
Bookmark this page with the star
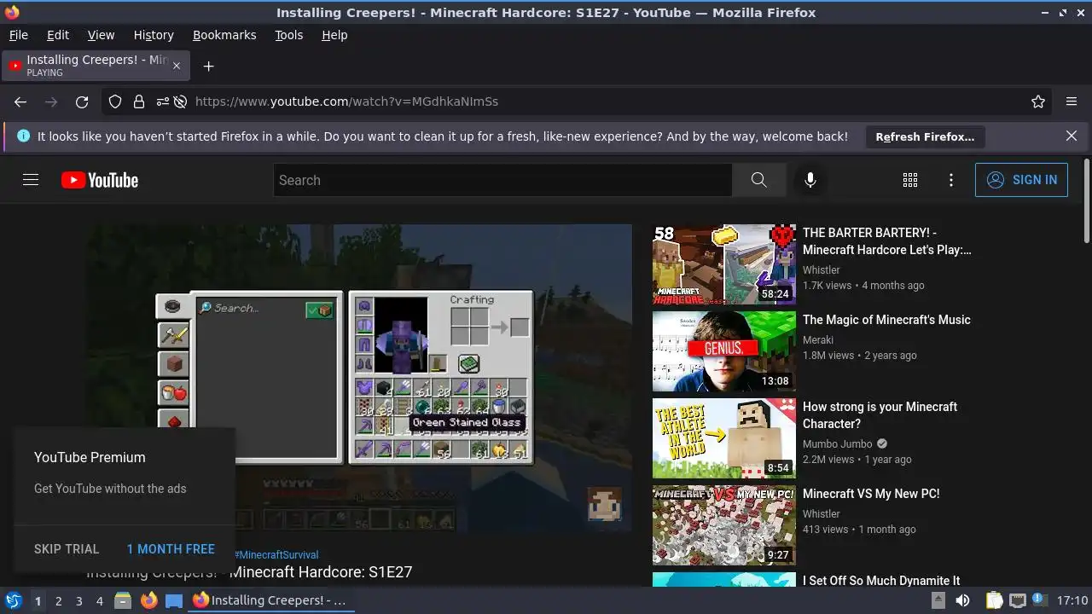(1038, 101)
